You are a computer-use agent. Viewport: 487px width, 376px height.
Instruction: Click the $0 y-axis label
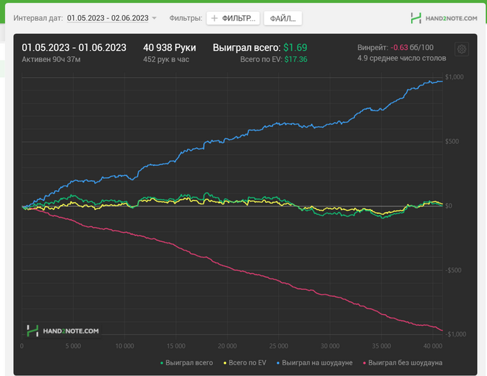(449, 206)
